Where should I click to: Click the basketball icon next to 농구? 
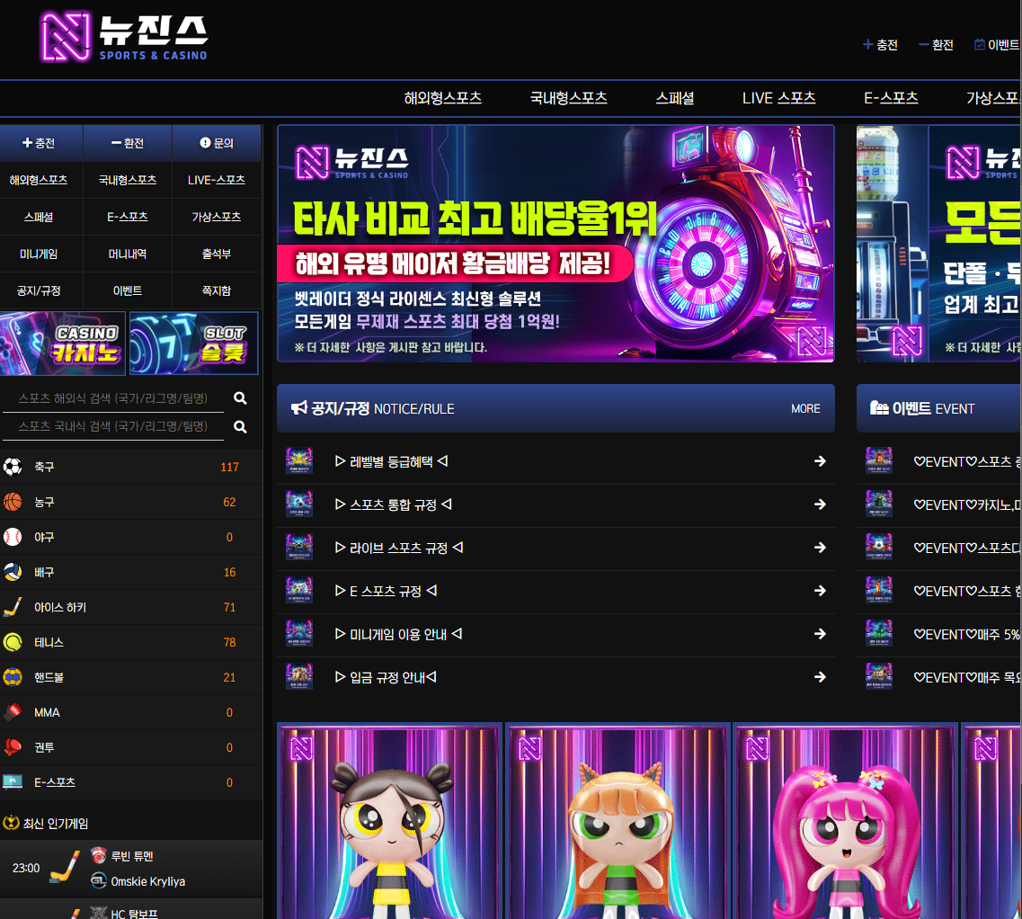13,503
